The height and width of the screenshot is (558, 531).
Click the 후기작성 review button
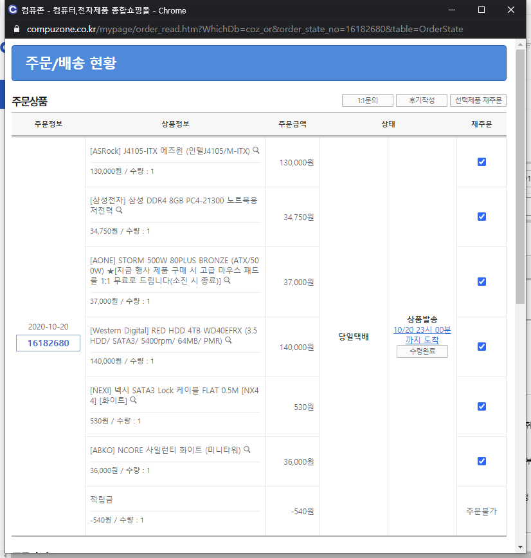[422, 100]
